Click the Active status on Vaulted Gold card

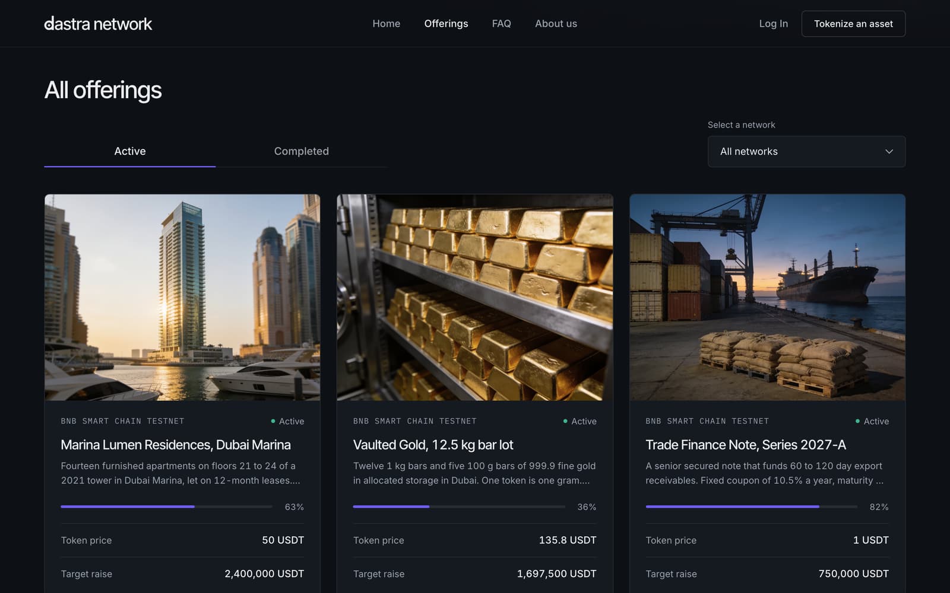pyautogui.click(x=580, y=421)
